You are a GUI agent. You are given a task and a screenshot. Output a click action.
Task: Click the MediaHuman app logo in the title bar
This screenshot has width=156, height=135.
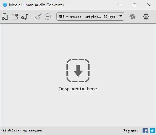[x=5, y=5]
